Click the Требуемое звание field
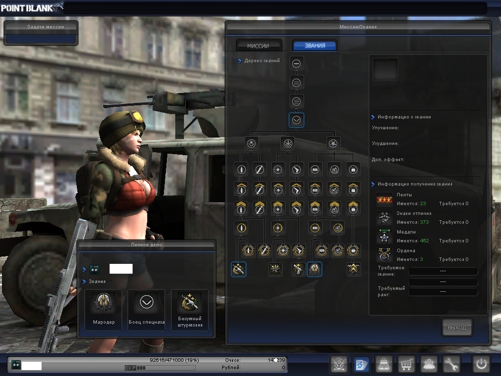Viewport: 501px width, 376px height. [x=443, y=271]
